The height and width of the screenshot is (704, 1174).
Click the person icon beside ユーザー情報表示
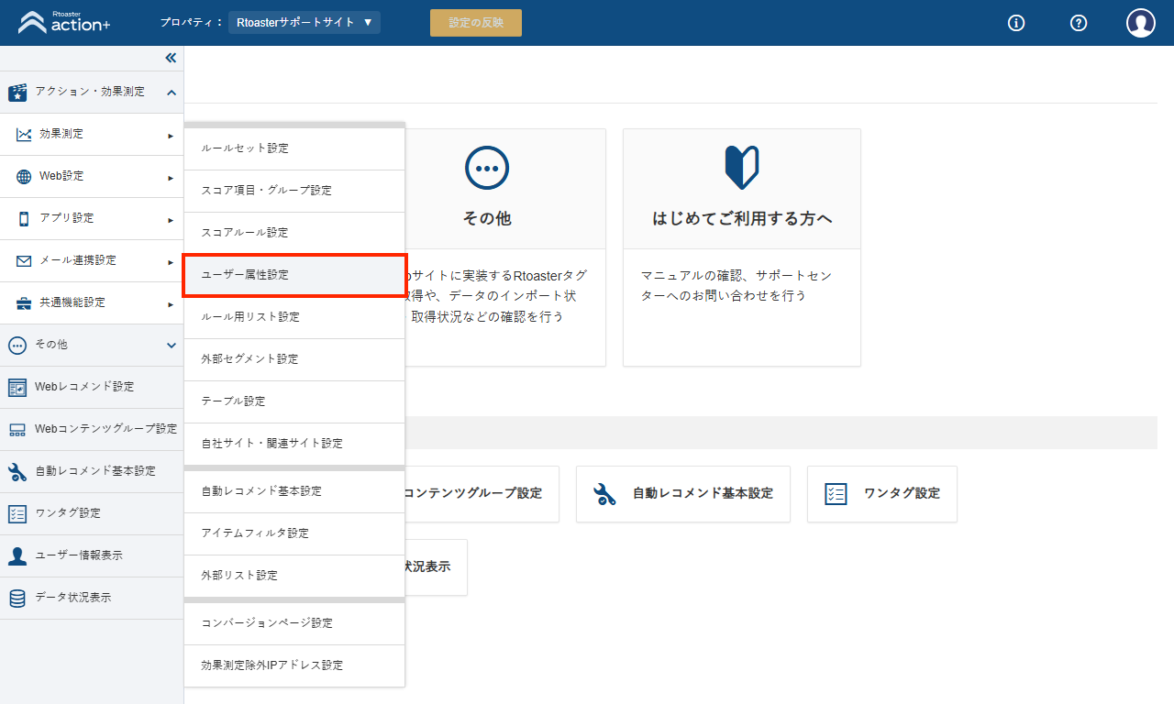click(17, 556)
